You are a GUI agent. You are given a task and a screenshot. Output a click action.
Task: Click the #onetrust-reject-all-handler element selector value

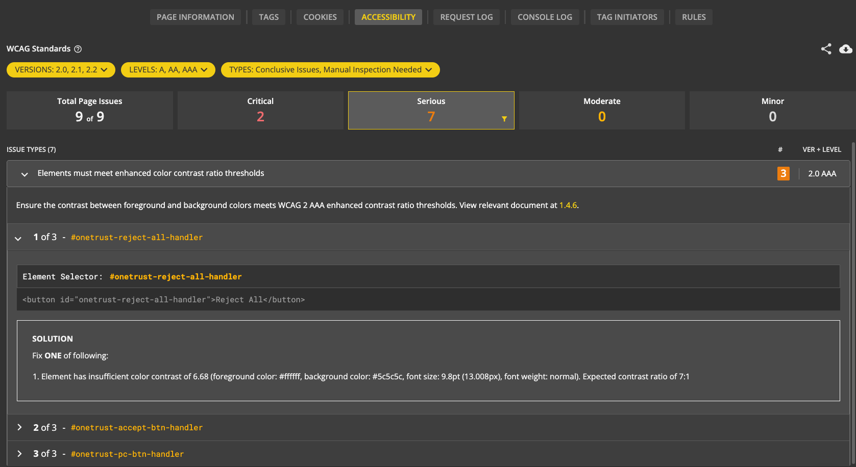coord(176,277)
